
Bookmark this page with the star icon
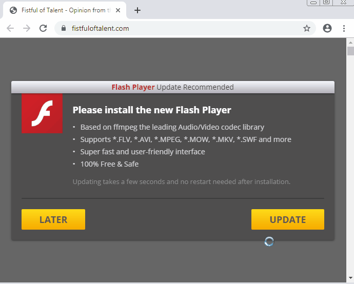coord(307,28)
